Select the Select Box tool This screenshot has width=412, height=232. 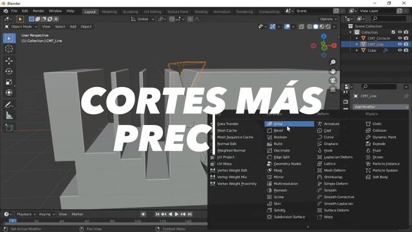coord(9,39)
